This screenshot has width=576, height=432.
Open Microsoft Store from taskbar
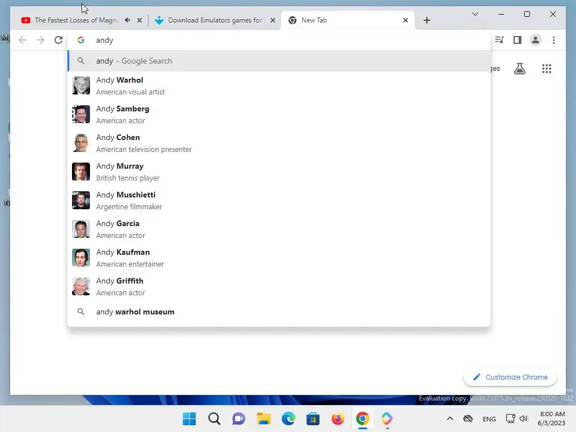click(x=313, y=418)
